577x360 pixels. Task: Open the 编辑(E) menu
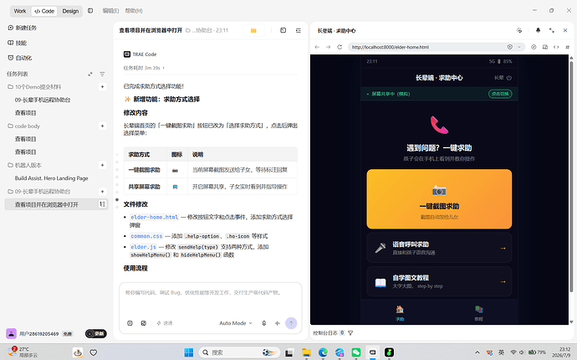point(110,11)
